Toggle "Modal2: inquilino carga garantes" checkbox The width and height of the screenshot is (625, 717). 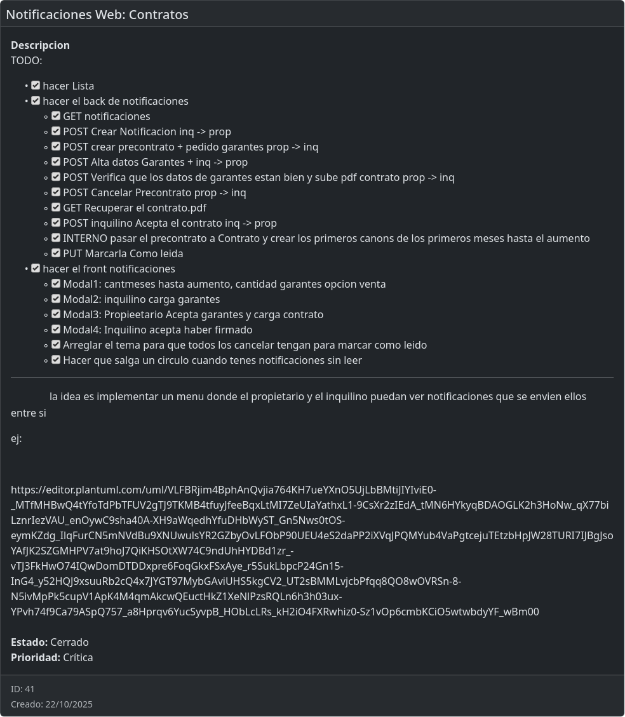(x=56, y=298)
